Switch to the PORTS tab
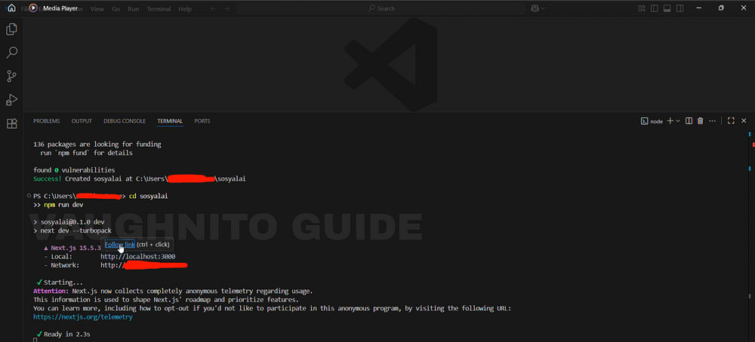 (202, 121)
